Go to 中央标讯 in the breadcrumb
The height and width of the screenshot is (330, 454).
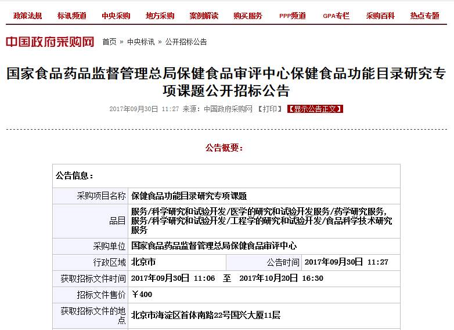141,42
